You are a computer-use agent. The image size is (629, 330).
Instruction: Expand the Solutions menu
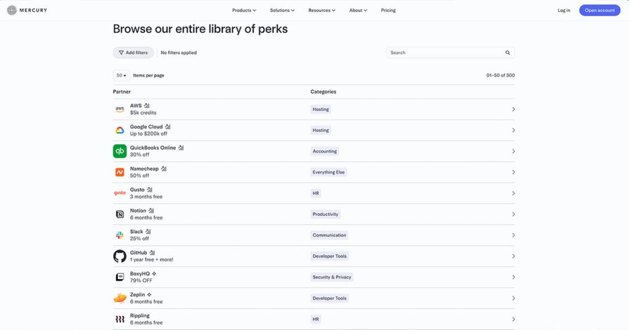coord(282,10)
